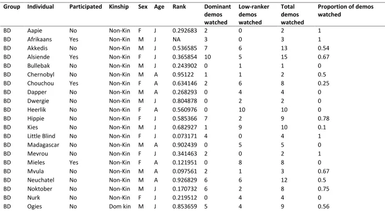Select Neuchatel's name cell
Screen dimensions: 385x211
[40, 180]
